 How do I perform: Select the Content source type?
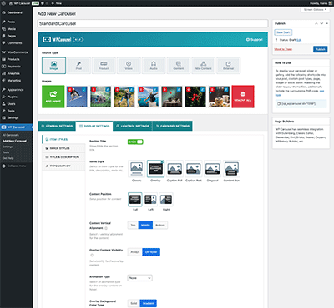179,66
